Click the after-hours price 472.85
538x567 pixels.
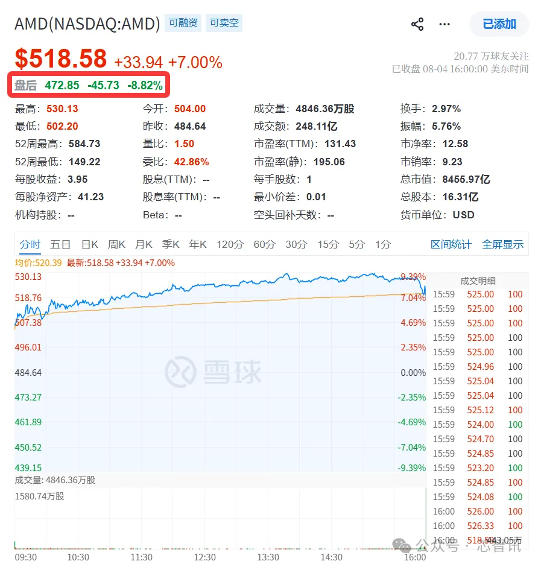click(x=62, y=85)
